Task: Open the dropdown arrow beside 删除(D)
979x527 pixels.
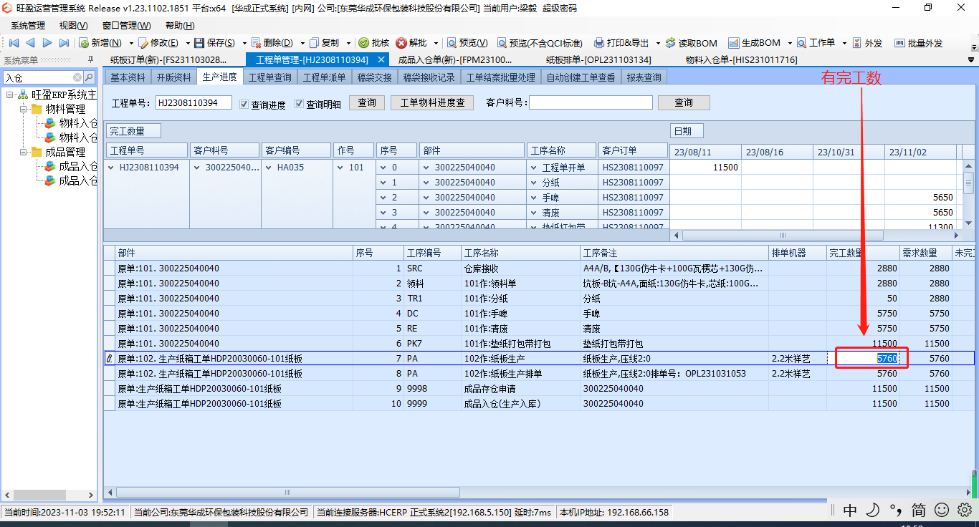Action: pos(302,43)
